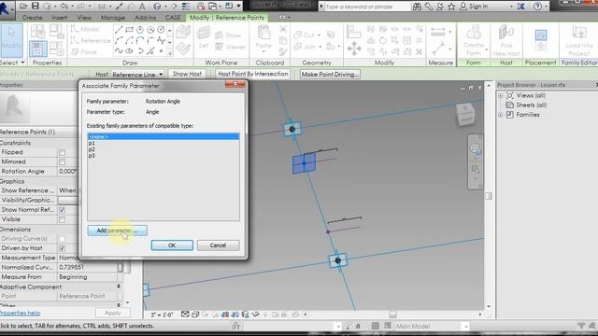The height and width of the screenshot is (336, 598).
Task: Toggle the Show Normal Ref checkbox
Action: [62, 210]
